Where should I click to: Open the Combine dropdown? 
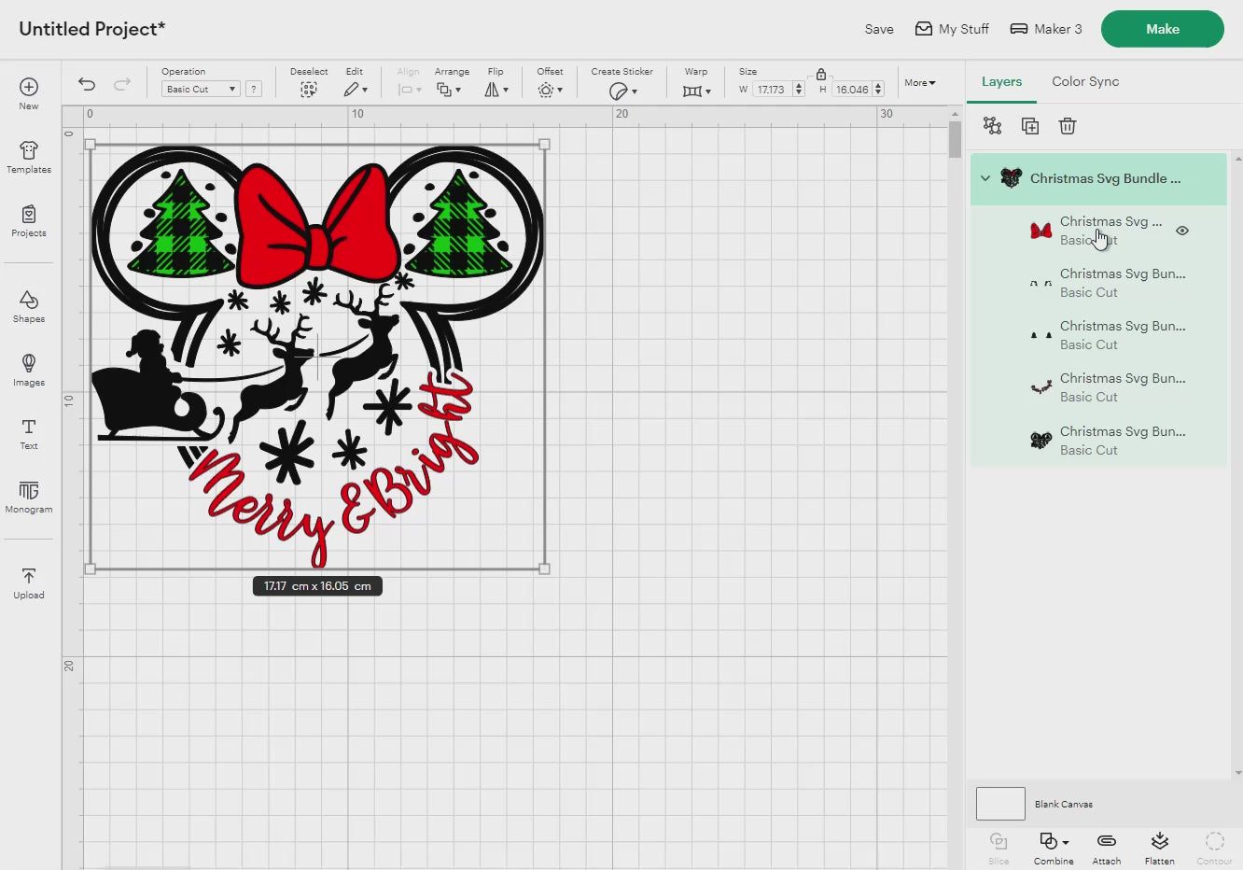1054,848
